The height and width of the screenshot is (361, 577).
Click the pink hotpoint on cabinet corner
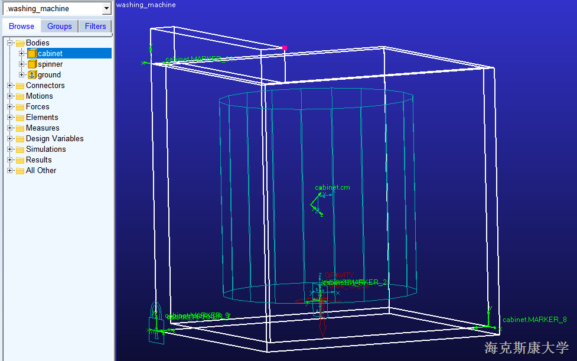(x=284, y=48)
